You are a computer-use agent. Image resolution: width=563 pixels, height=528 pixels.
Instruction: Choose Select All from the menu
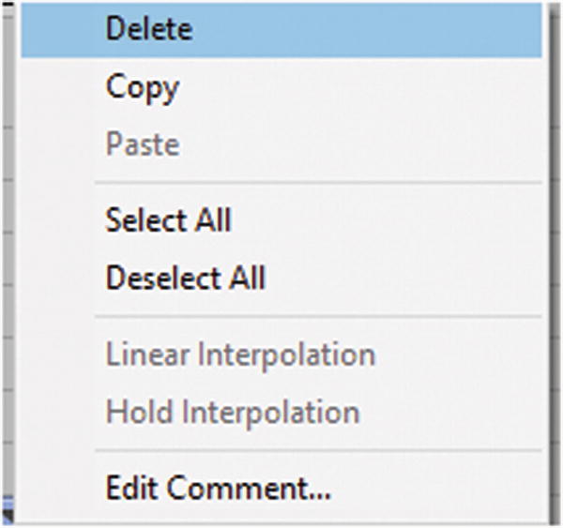coord(168,221)
